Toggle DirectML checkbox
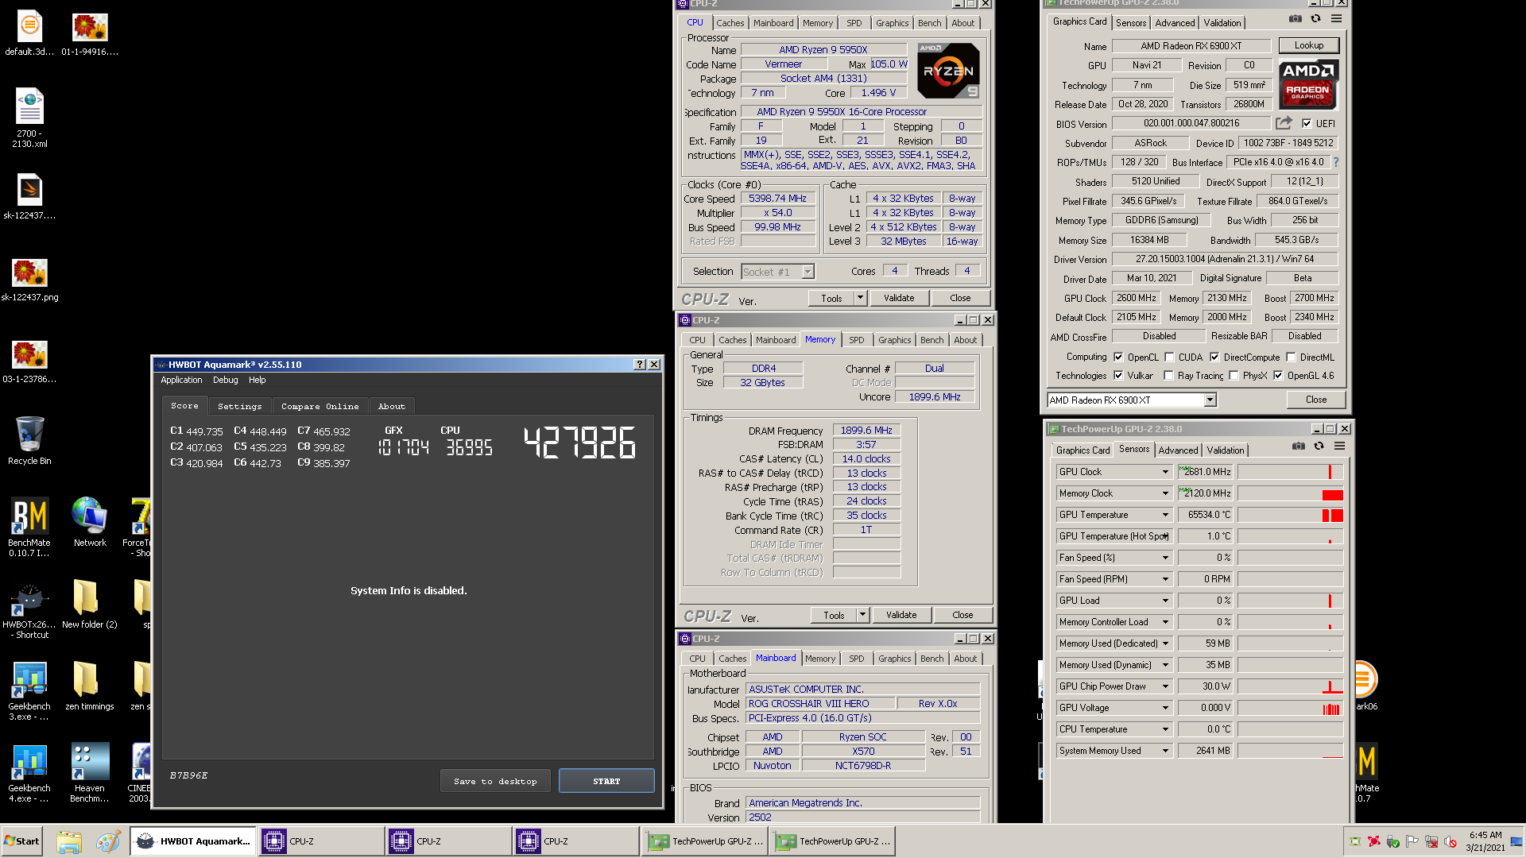The height and width of the screenshot is (858, 1526). [x=1291, y=357]
